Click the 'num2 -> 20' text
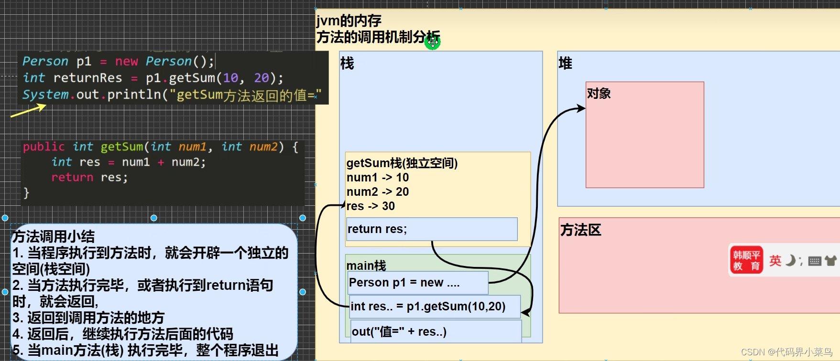Image resolution: width=840 pixels, height=361 pixels. click(378, 192)
